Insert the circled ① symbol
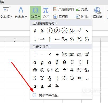 pyautogui.click(x=49, y=30)
